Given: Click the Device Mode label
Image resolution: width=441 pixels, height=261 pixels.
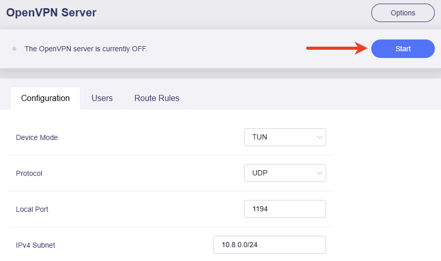Looking at the screenshot, I should tap(37, 137).
